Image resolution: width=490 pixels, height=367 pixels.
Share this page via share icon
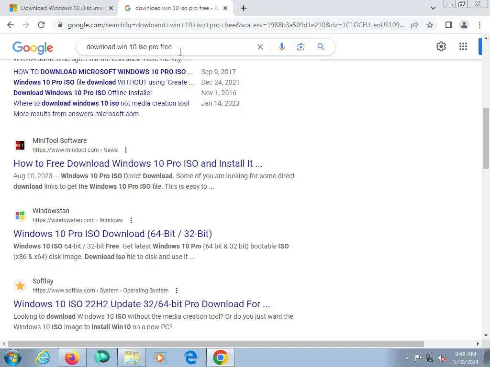[x=414, y=25]
